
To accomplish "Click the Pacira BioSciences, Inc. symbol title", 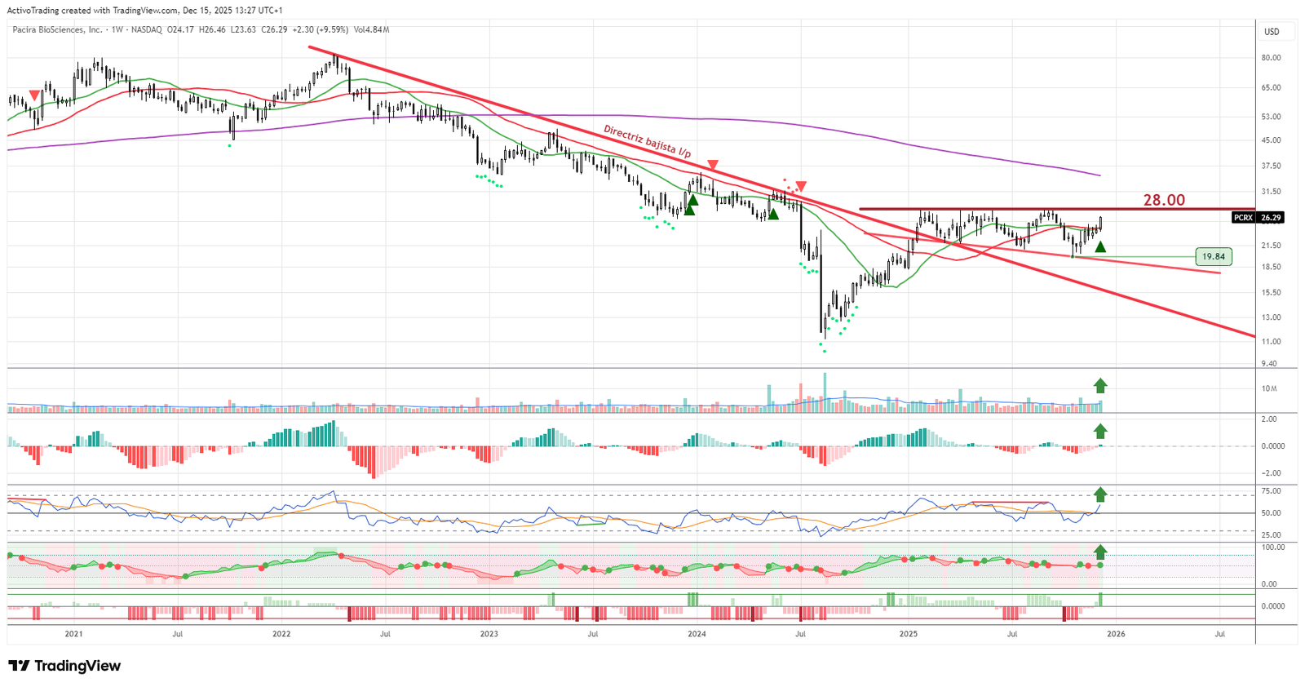I will point(59,30).
